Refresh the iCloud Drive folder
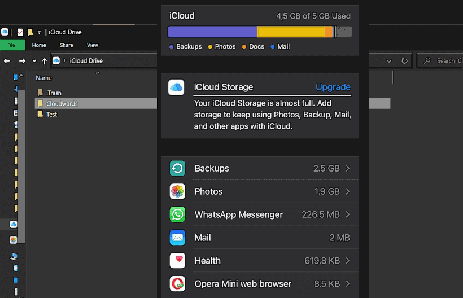463x298 pixels. [x=404, y=61]
